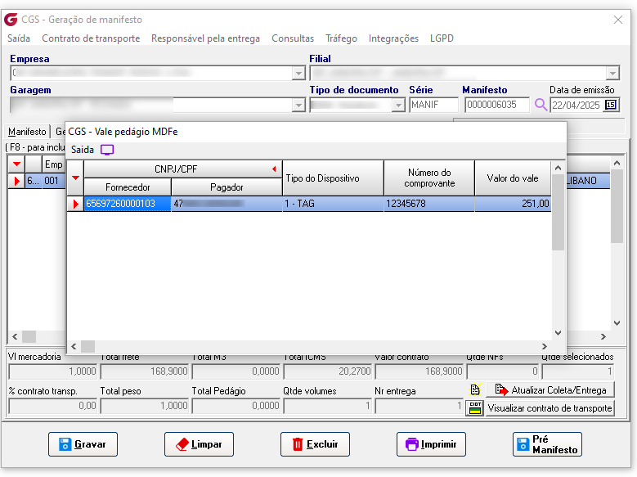Click the Excluir button

coord(316,444)
